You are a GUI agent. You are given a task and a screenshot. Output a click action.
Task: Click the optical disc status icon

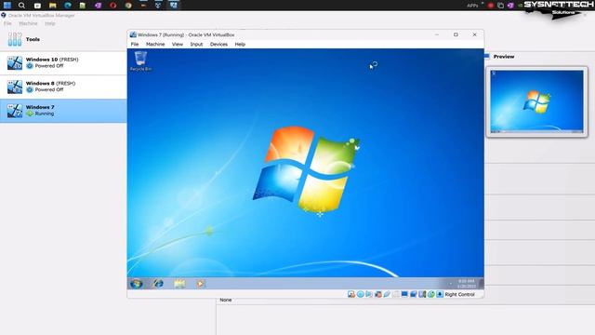[360, 294]
